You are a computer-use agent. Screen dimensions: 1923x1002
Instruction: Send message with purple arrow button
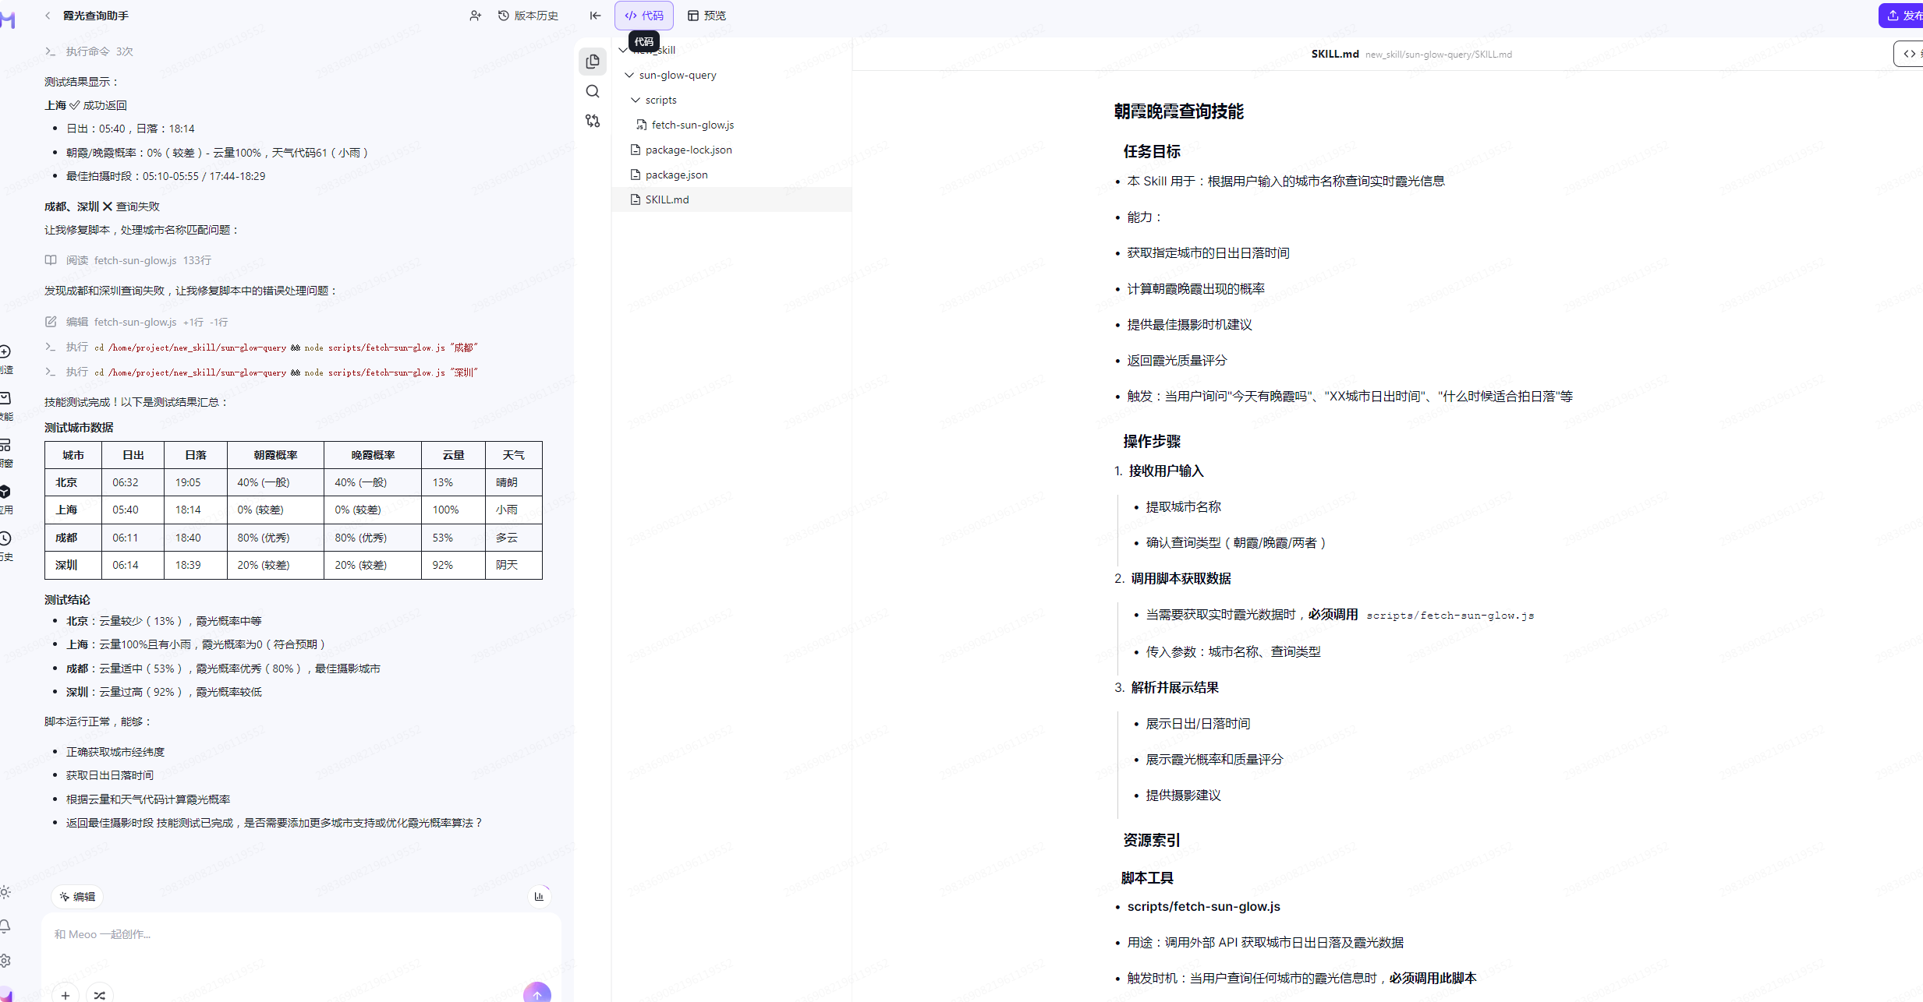537,993
